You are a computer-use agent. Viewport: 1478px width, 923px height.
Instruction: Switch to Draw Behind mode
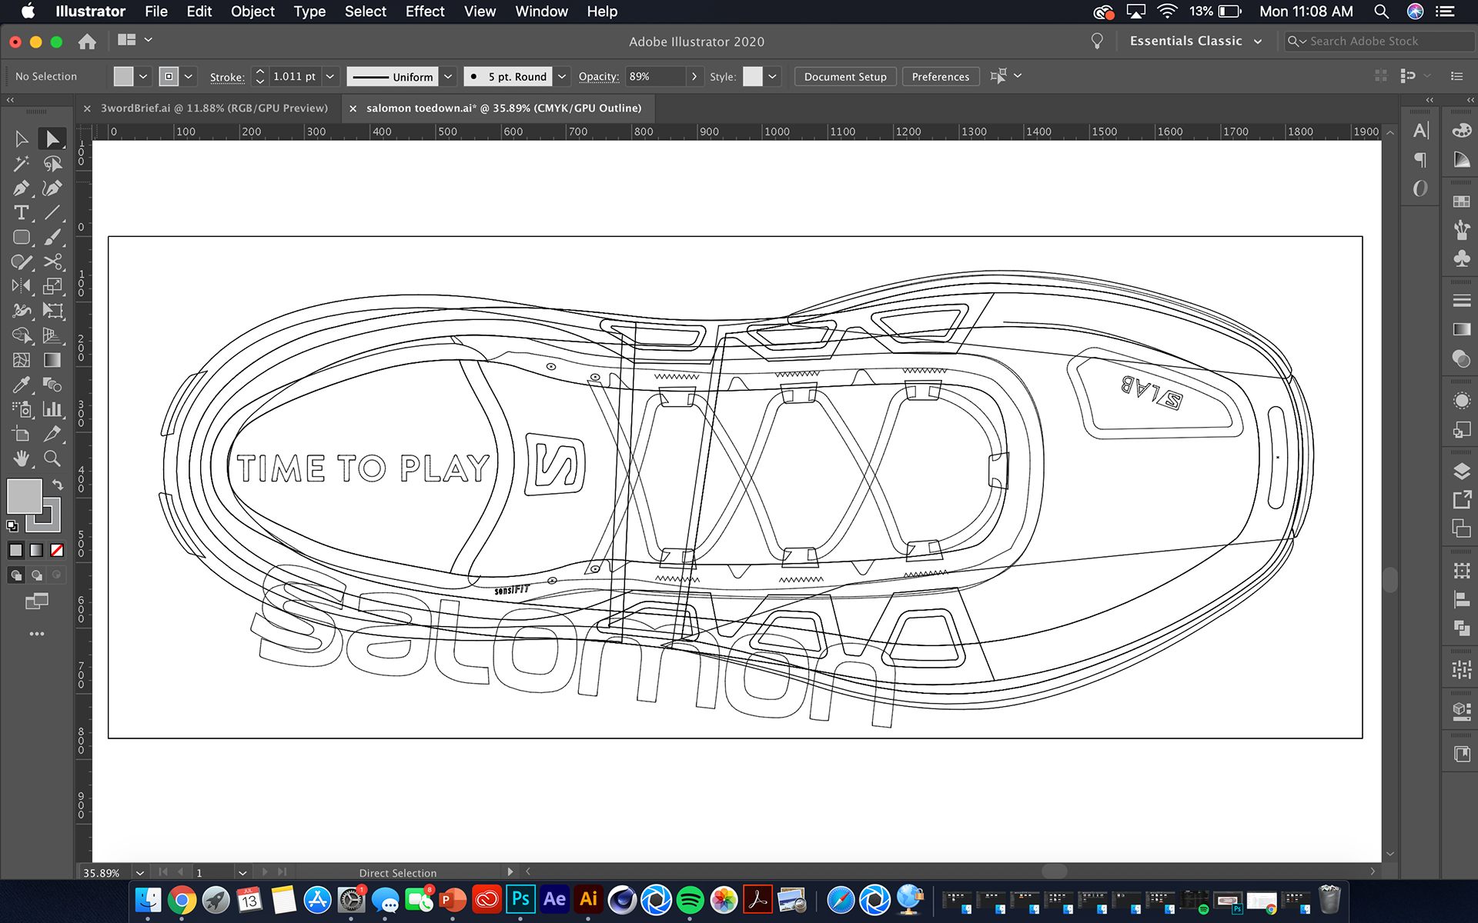point(36,575)
